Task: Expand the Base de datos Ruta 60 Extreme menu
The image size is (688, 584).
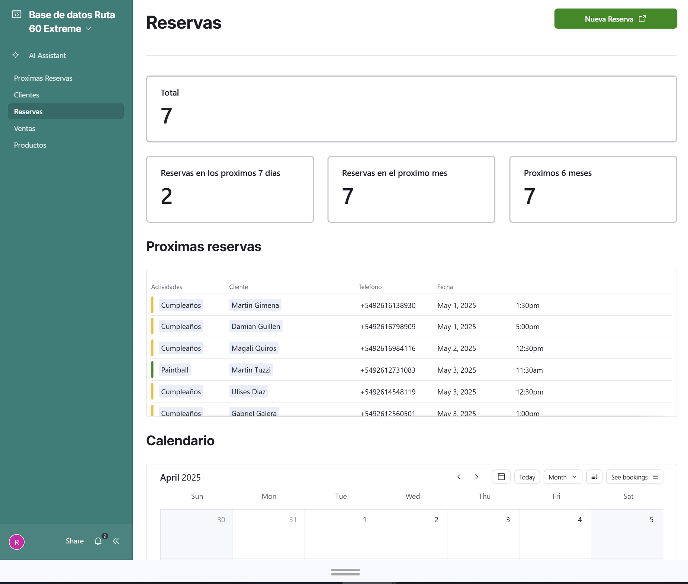Action: (x=89, y=29)
